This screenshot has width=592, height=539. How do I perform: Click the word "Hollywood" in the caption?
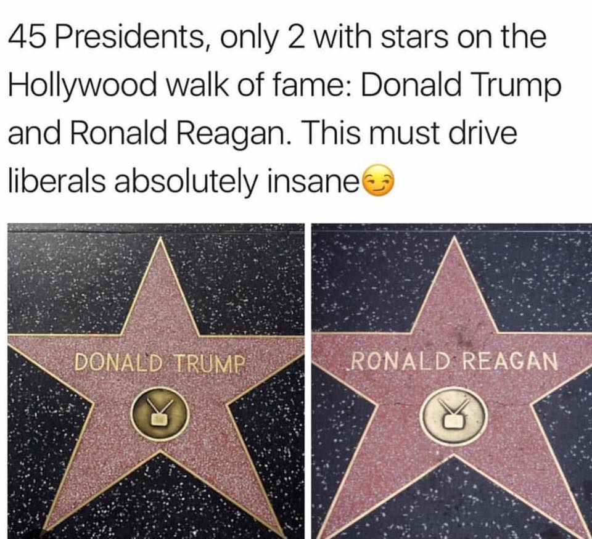[x=82, y=86]
